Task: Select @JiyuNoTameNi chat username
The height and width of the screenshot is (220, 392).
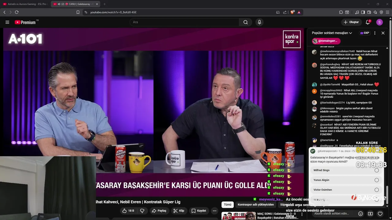Action: (x=330, y=85)
